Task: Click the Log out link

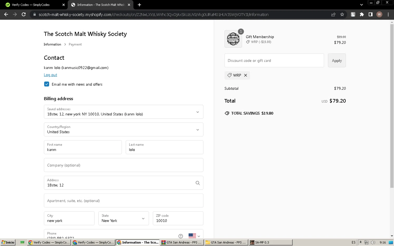Action: 50,75
